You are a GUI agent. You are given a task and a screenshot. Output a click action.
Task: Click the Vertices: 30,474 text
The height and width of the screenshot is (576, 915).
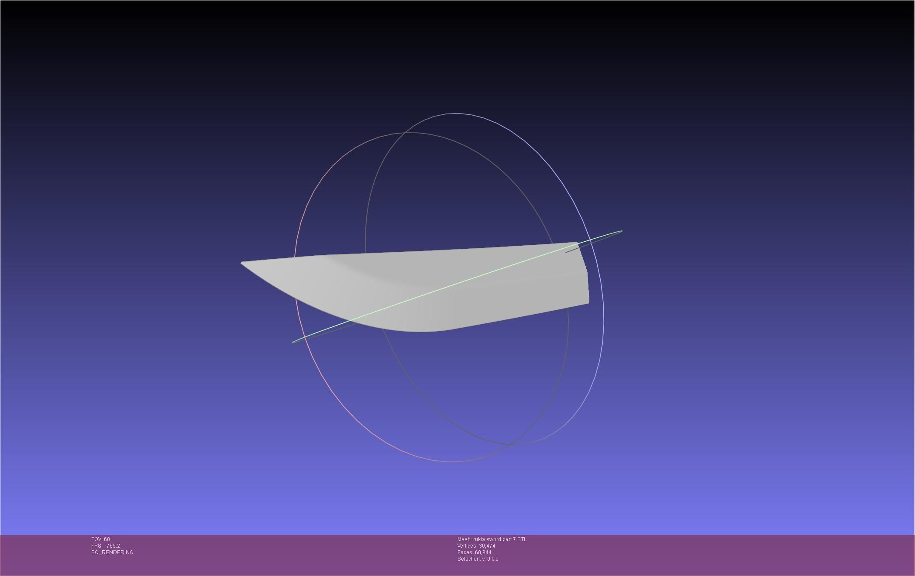click(476, 546)
